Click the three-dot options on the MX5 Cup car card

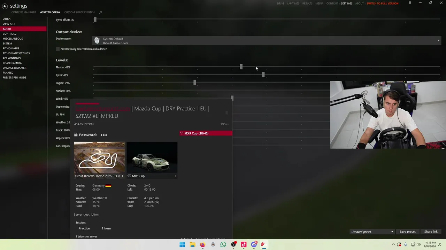point(175,176)
